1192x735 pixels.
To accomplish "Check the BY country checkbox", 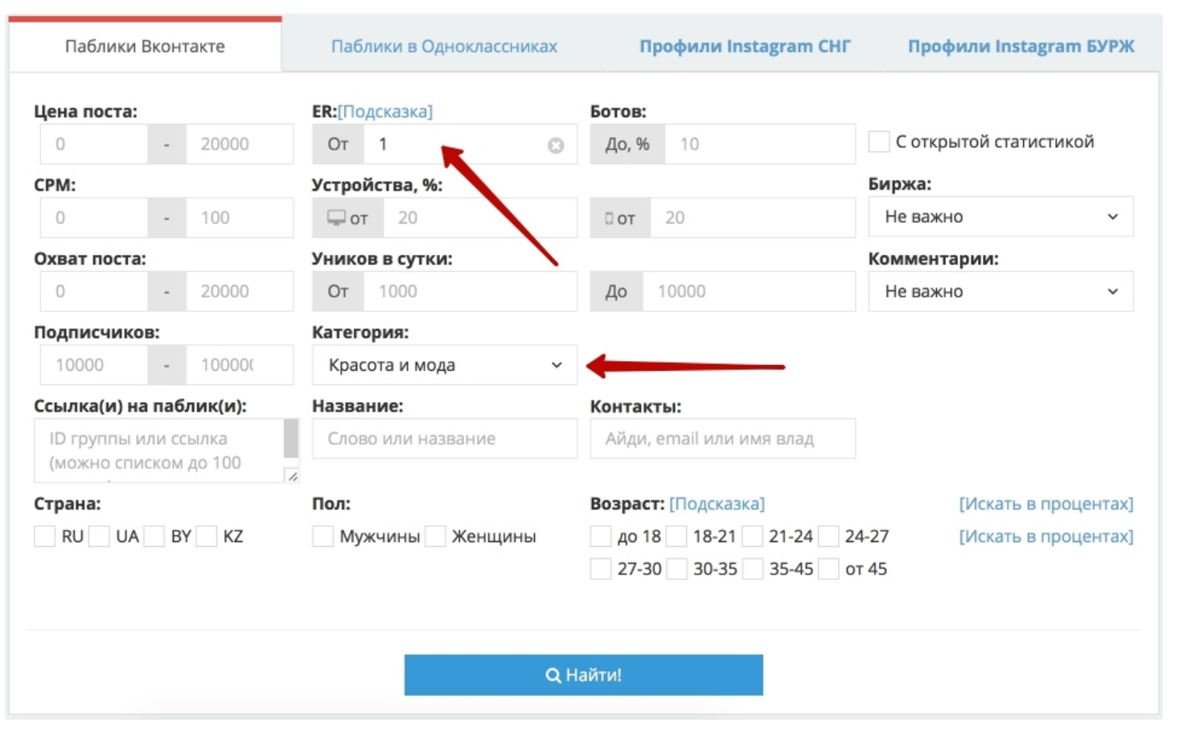I will (154, 536).
